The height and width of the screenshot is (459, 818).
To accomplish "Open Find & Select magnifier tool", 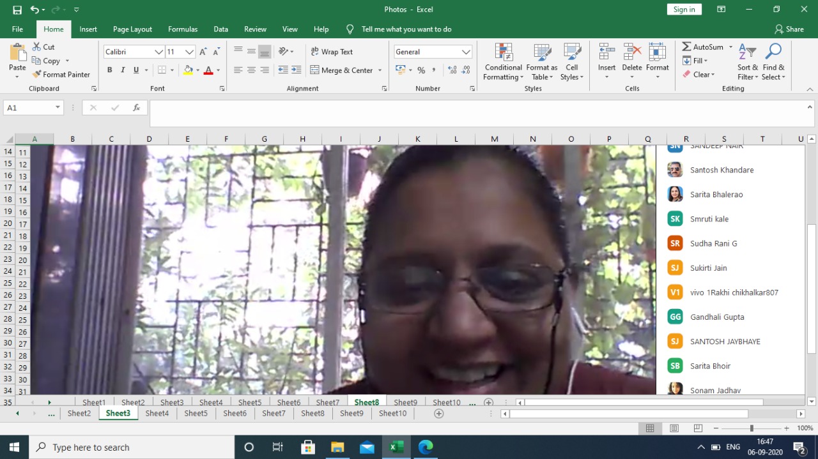I will (x=773, y=52).
